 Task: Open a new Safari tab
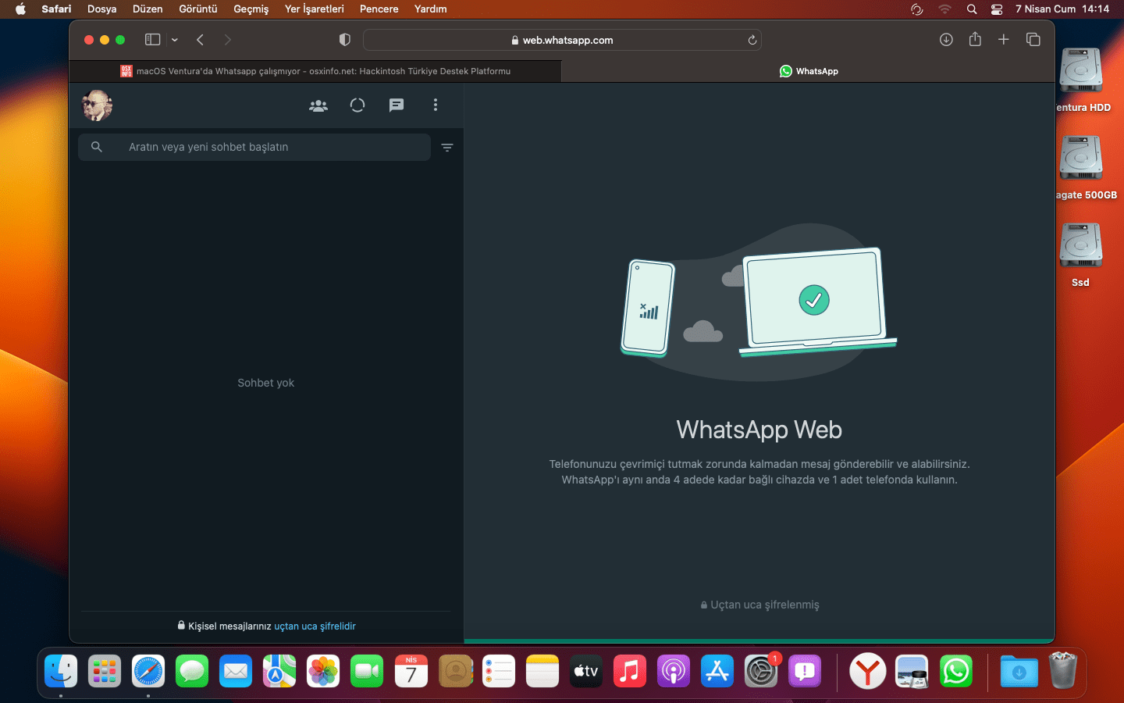coord(1004,40)
